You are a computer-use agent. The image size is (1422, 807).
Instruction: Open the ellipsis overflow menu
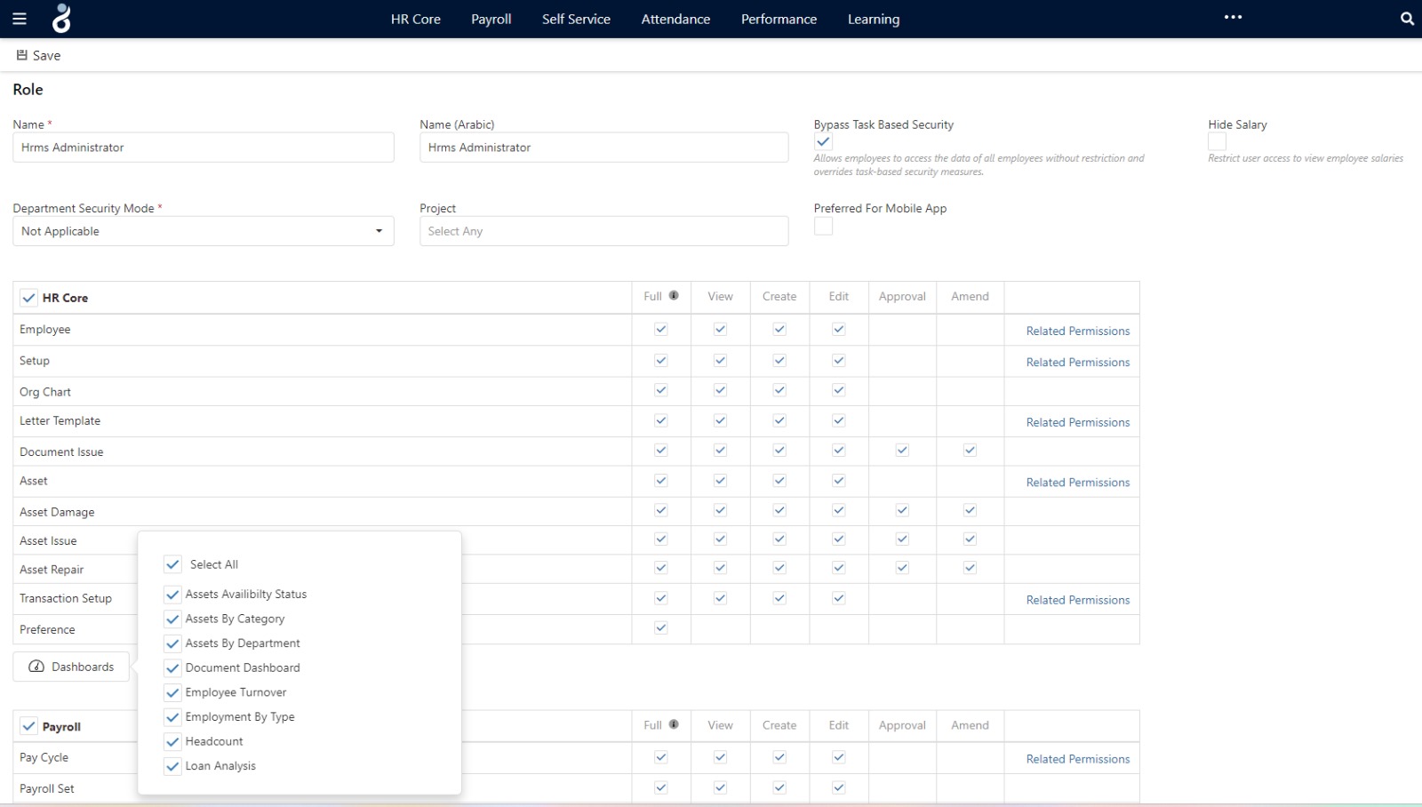(x=1233, y=17)
